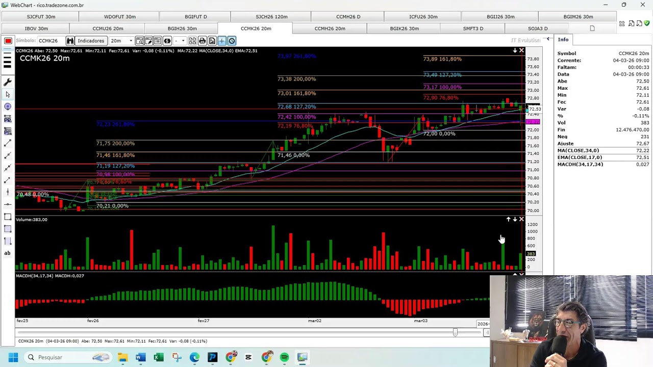Screen dimensions: 653x367
Task: Switch to ICFU26 30m tab
Action: (x=423, y=17)
